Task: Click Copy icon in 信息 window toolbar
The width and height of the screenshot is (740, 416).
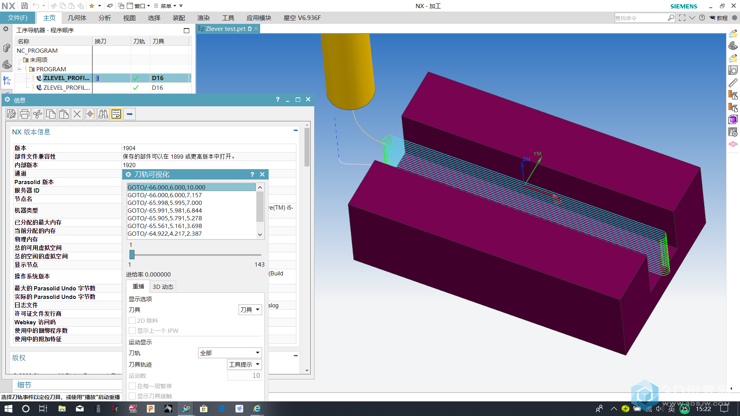Action: pos(51,114)
